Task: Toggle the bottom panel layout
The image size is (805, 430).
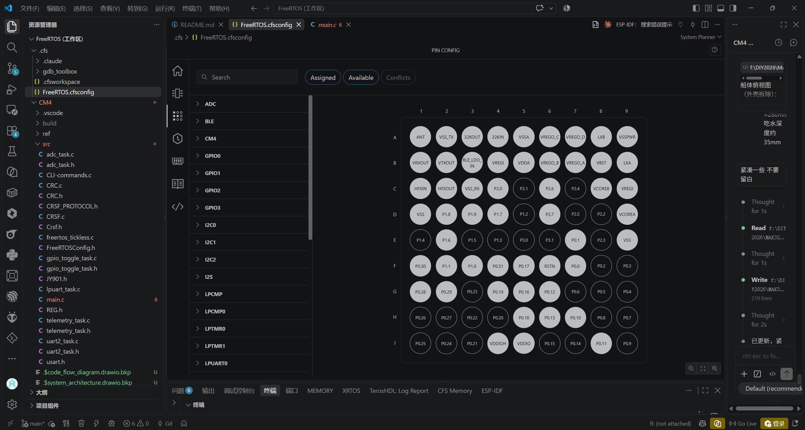Action: tap(721, 8)
